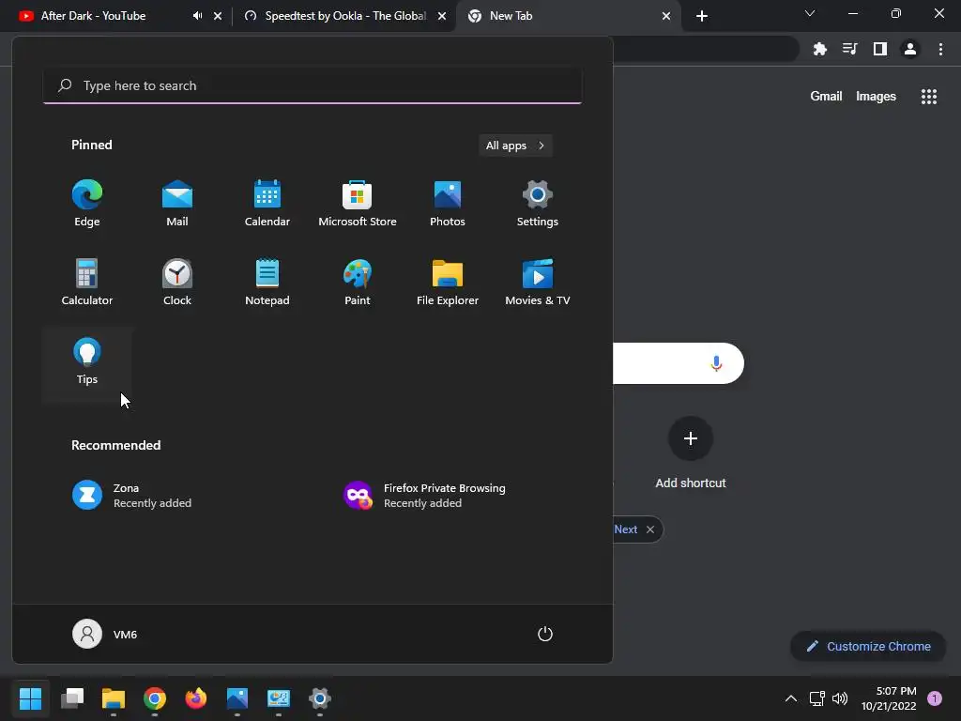Close the New Tab tab
Screen dimensions: 961x721
coord(666,16)
